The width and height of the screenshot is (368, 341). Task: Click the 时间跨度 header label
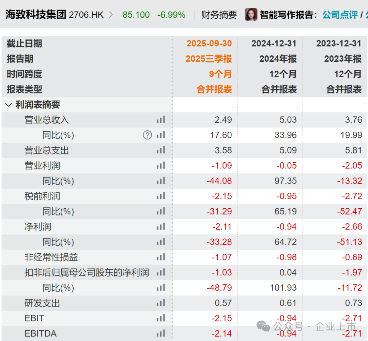click(25, 74)
